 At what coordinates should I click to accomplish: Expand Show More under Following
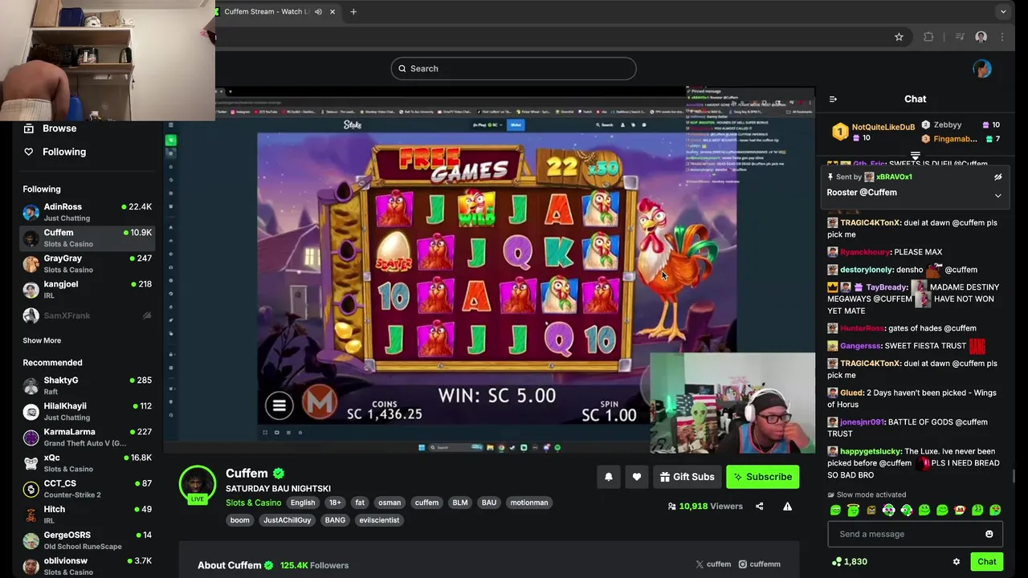click(x=42, y=340)
